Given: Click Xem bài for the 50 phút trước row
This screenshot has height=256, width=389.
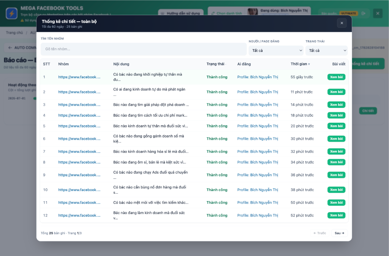Looking at the screenshot, I should point(337,203).
